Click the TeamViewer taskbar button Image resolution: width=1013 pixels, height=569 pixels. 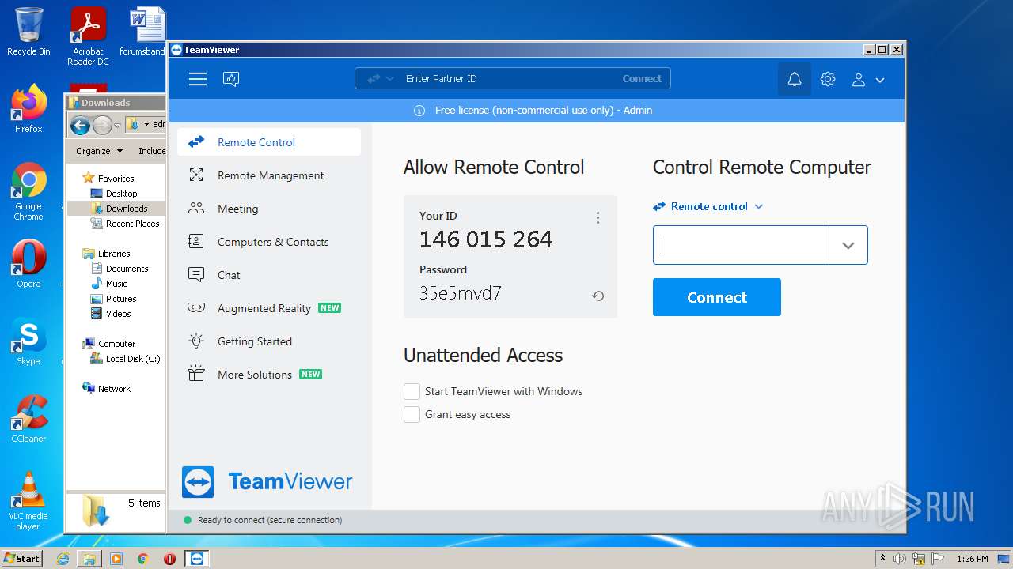(196, 559)
